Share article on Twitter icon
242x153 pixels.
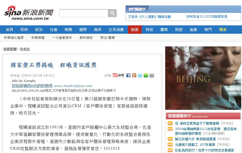[140, 75]
